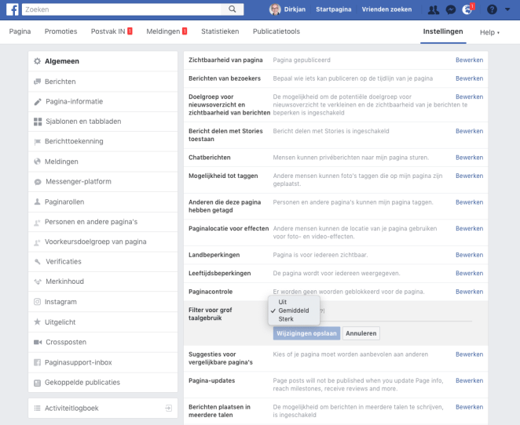Viewport: 520px width, 425px height.
Task: Click the Dirkjan profile name
Action: click(x=295, y=9)
